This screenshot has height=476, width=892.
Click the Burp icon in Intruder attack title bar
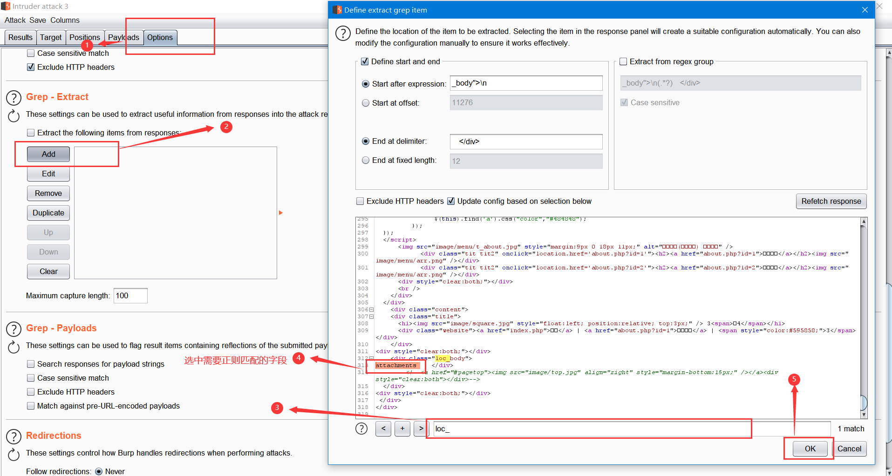(6, 6)
